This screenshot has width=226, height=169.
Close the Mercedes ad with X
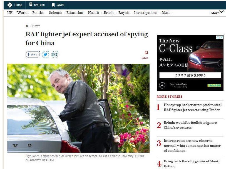point(222,37)
